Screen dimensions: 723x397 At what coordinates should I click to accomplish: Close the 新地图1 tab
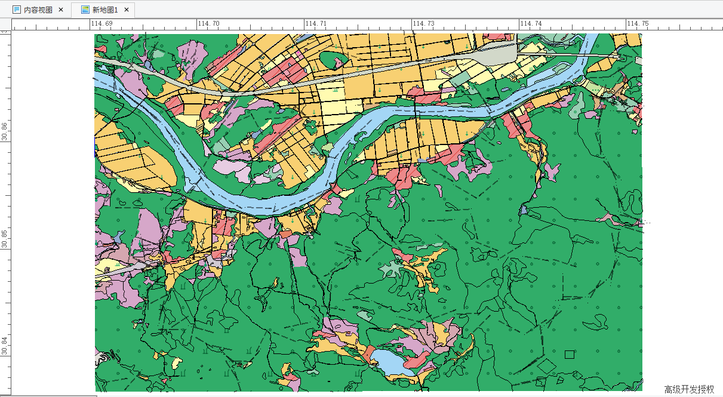point(127,10)
